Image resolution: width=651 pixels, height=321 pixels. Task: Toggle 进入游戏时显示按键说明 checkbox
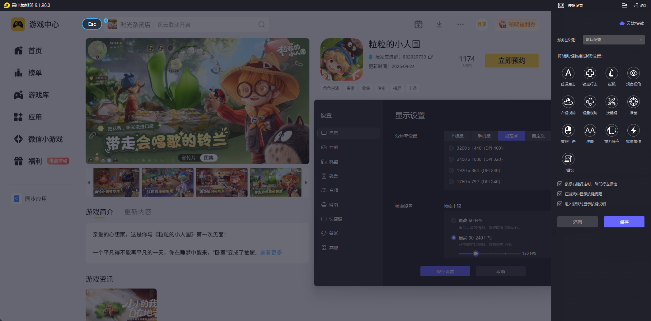tap(560, 204)
